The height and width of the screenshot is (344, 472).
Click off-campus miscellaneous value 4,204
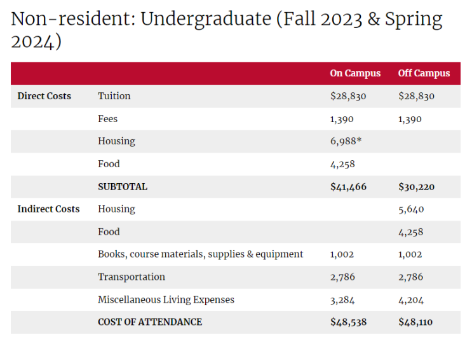(x=411, y=300)
